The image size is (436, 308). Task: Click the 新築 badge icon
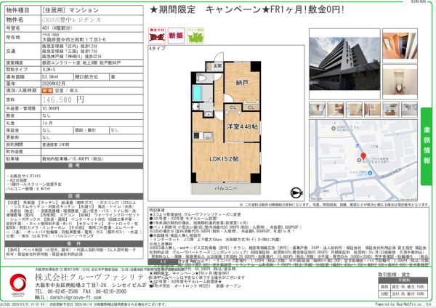click(177, 36)
